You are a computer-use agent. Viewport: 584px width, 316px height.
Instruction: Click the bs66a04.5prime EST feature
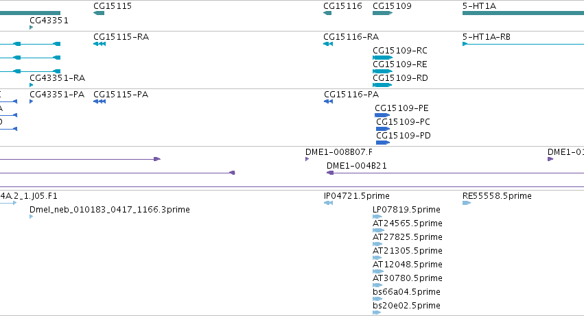[377, 299]
